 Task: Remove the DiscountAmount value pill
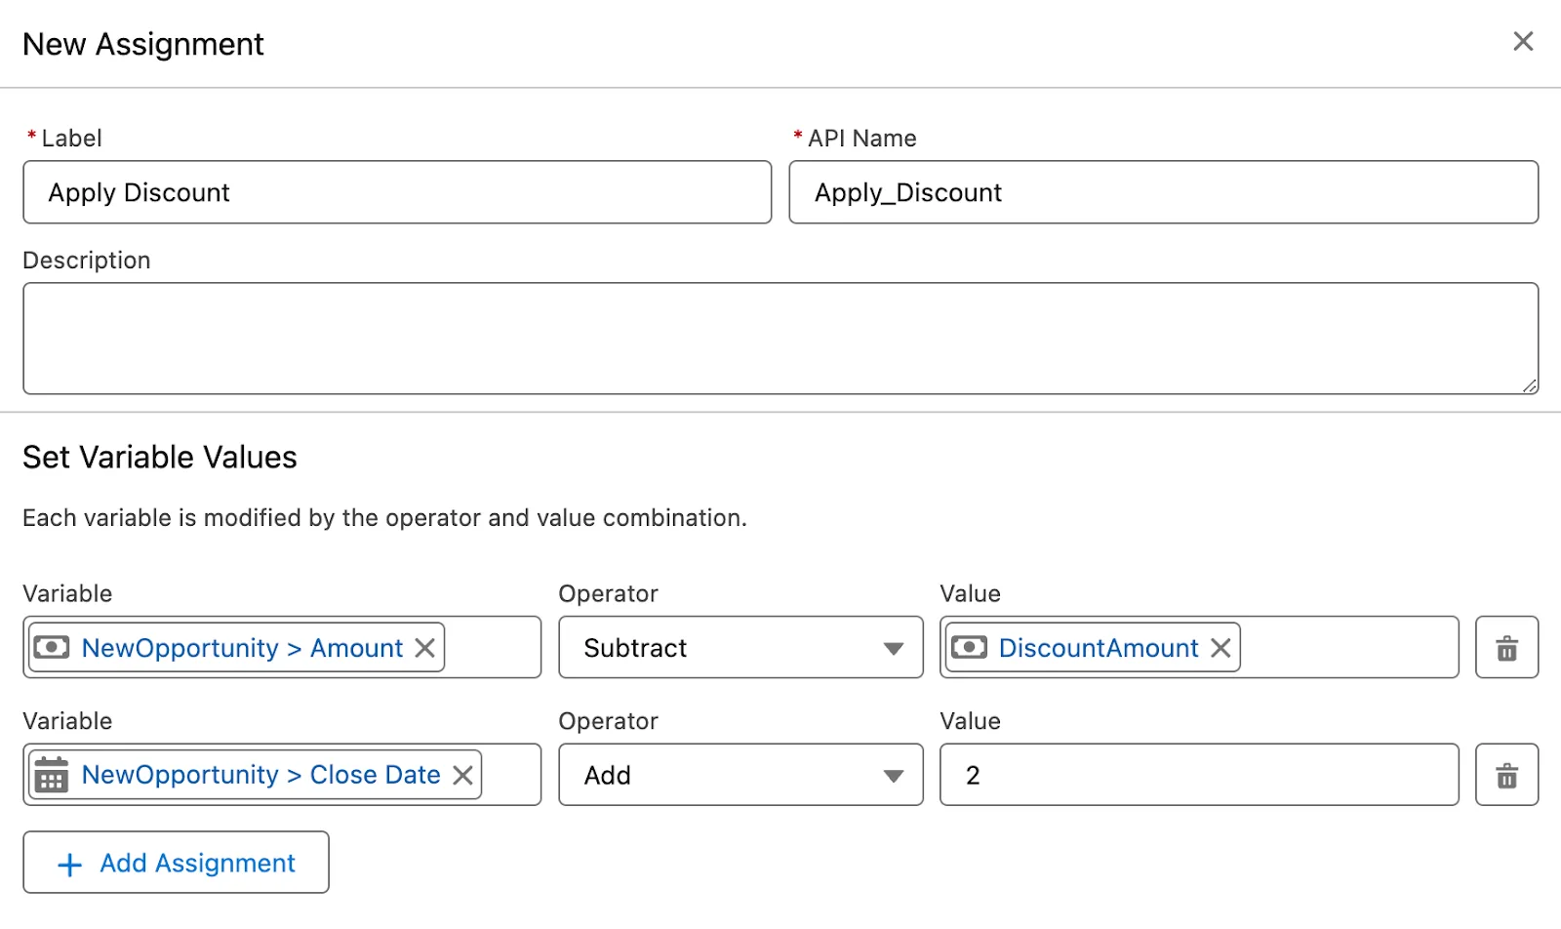click(1221, 648)
